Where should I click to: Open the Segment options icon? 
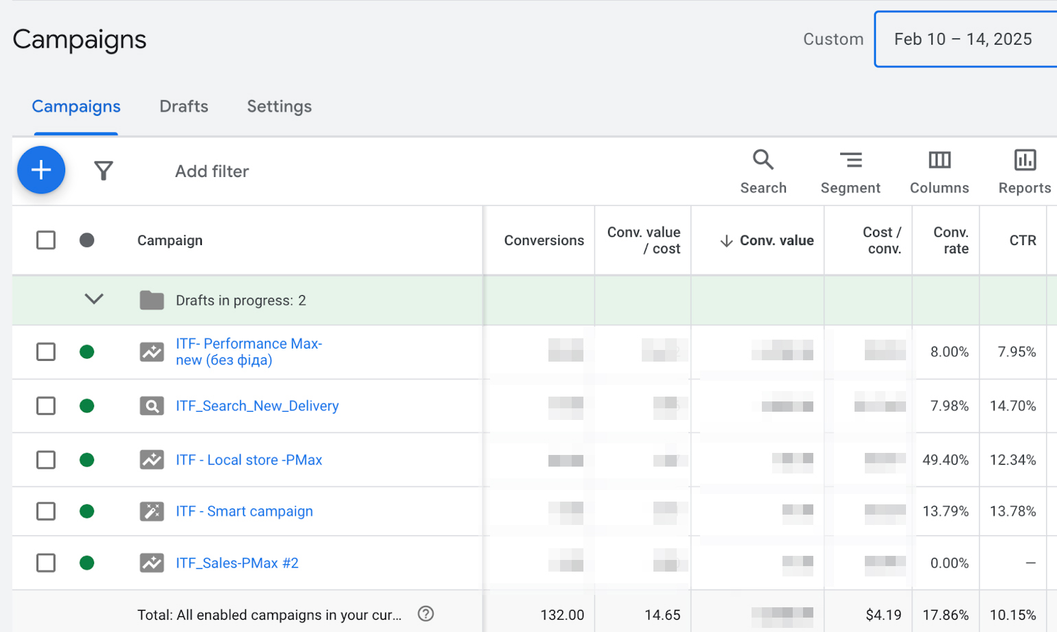coord(850,172)
